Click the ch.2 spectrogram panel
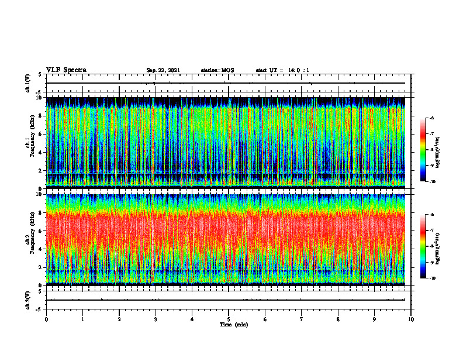Screen dimensions: 463x358 click(226, 239)
